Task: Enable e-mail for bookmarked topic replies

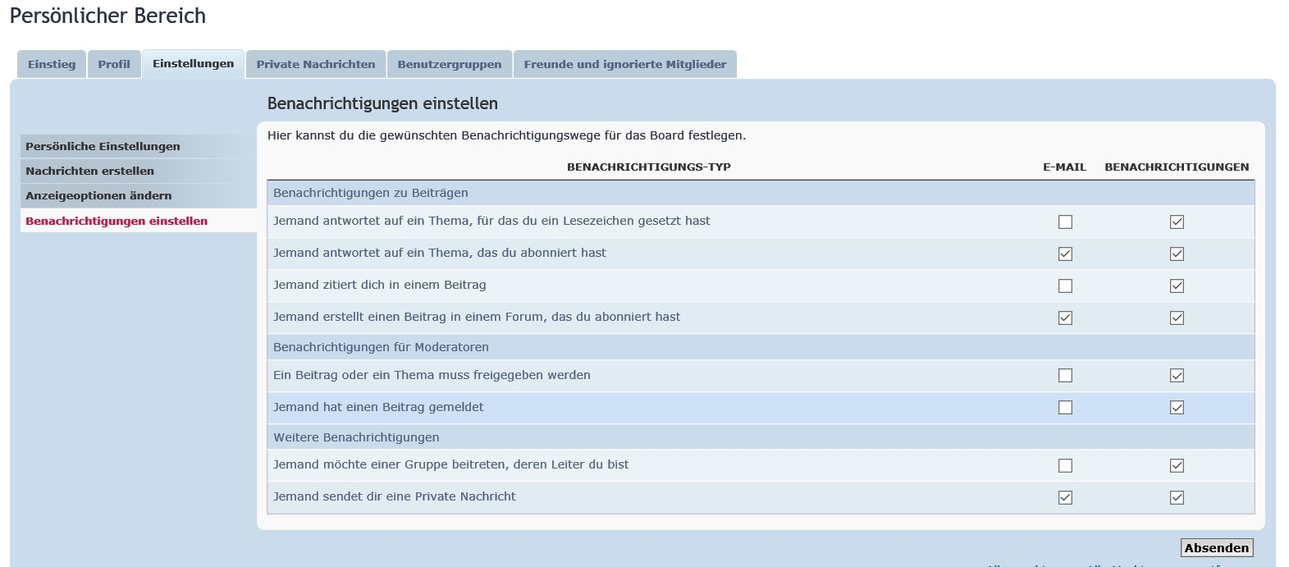Action: pos(1065,222)
